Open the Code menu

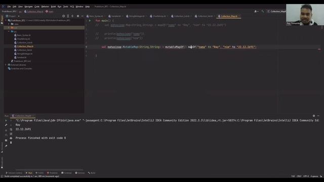tap(37, 7)
